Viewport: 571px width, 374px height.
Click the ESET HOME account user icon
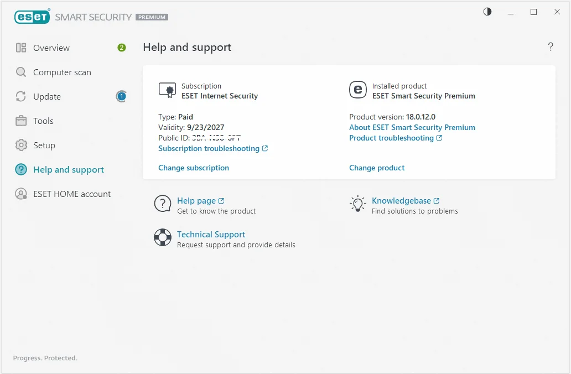21,194
